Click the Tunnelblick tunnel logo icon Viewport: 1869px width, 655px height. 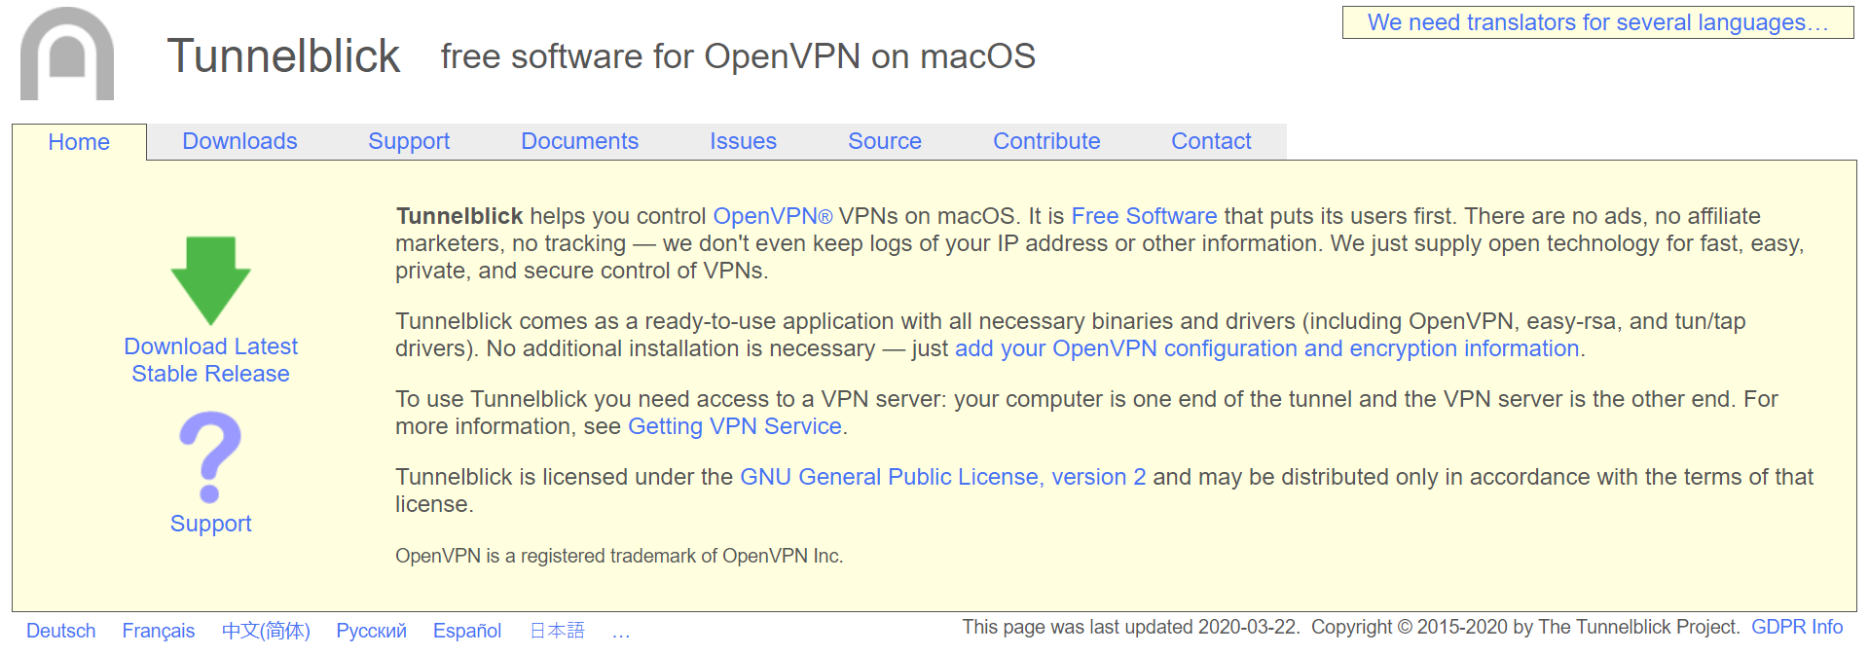pyautogui.click(x=67, y=55)
